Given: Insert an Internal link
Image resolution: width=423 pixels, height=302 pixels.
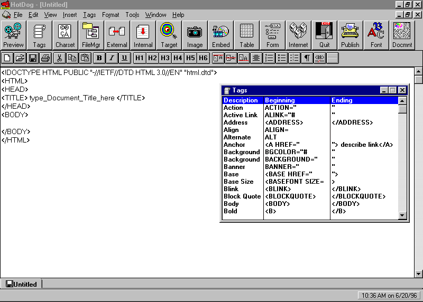Looking at the screenshot, I should point(143,35).
